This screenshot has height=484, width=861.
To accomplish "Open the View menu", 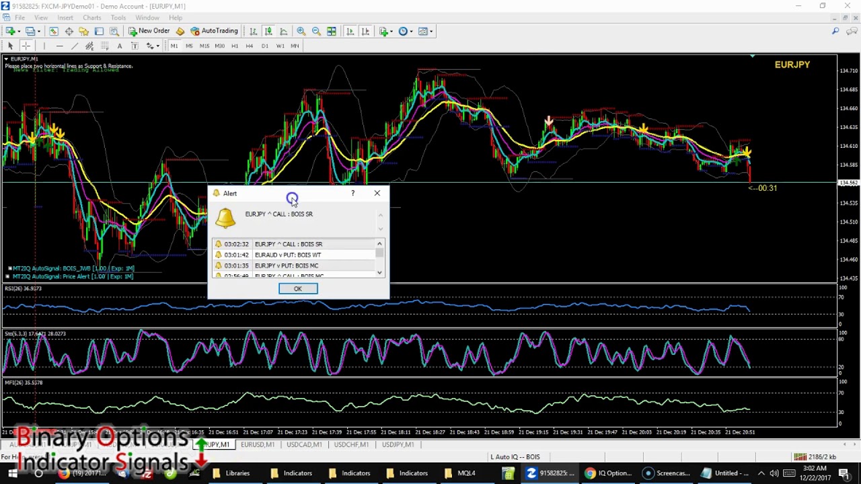I will click(x=41, y=17).
